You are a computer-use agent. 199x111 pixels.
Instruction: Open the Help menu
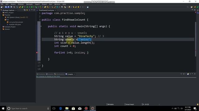(64, 4)
